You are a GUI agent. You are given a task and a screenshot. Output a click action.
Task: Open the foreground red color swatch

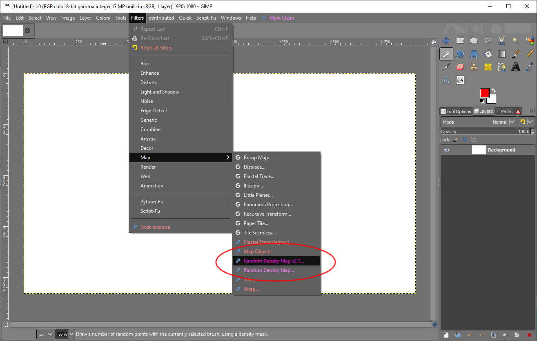tap(485, 93)
